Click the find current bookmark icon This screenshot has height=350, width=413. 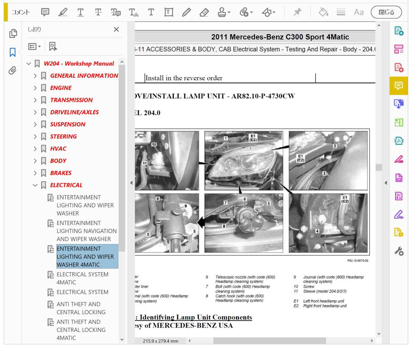coord(53,46)
